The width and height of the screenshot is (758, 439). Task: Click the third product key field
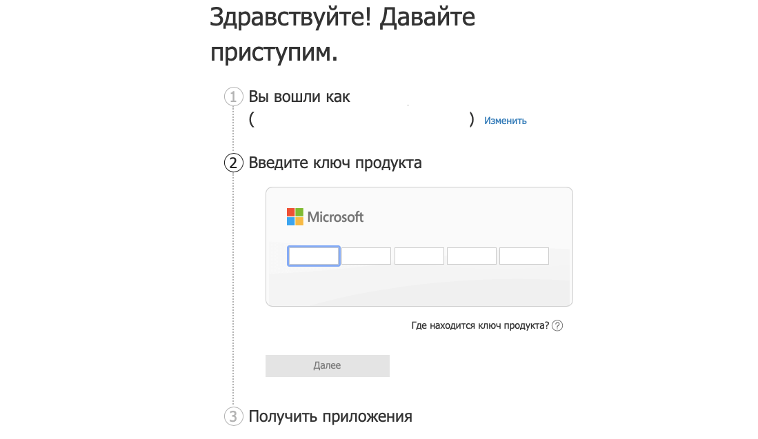pos(419,256)
